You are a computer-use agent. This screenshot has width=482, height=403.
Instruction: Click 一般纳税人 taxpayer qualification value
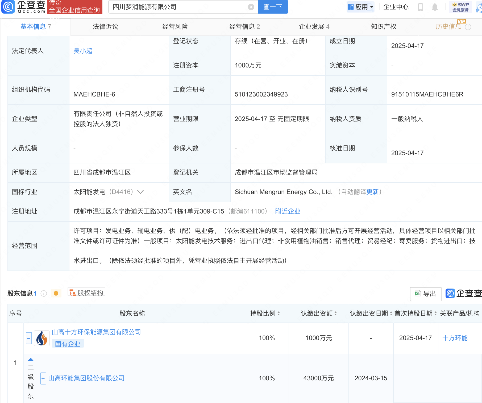point(407,119)
